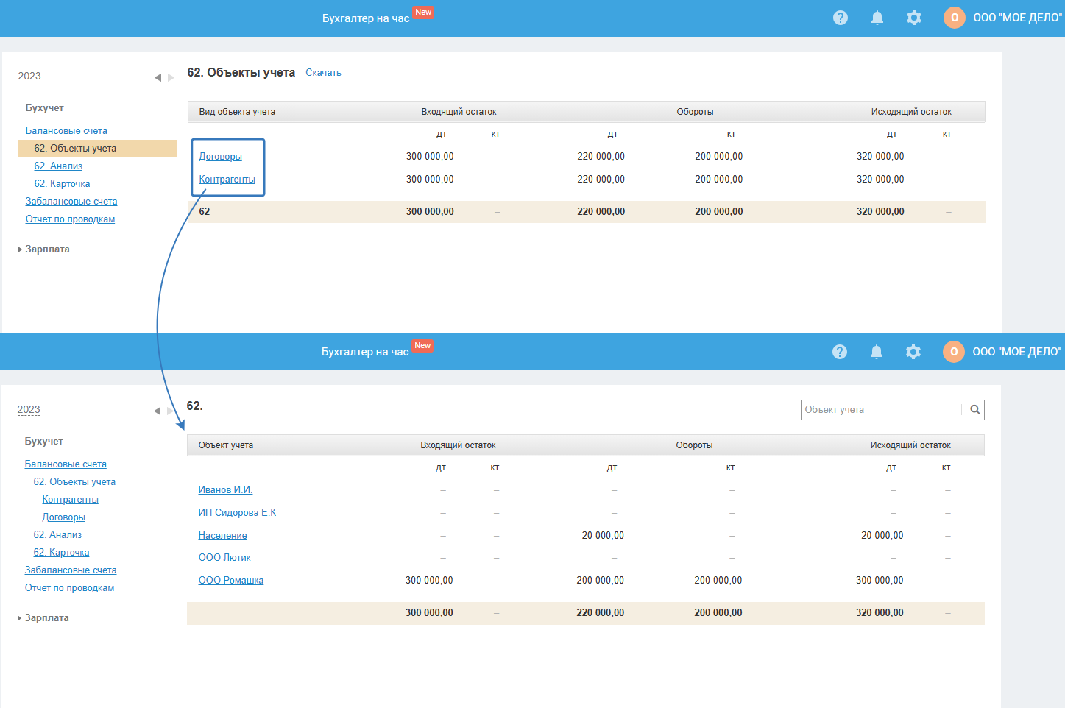Open the 2023 year selector in upper sidebar
The image size is (1065, 708).
29,77
